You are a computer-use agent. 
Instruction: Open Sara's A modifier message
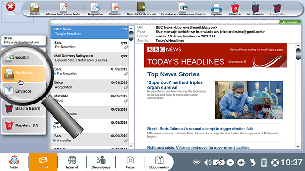click(89, 139)
